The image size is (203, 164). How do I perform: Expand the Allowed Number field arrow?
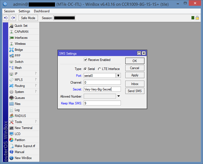[118, 96]
